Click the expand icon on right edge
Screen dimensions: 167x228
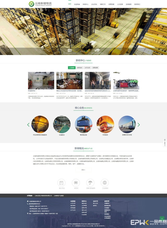pyautogui.click(x=165, y=140)
